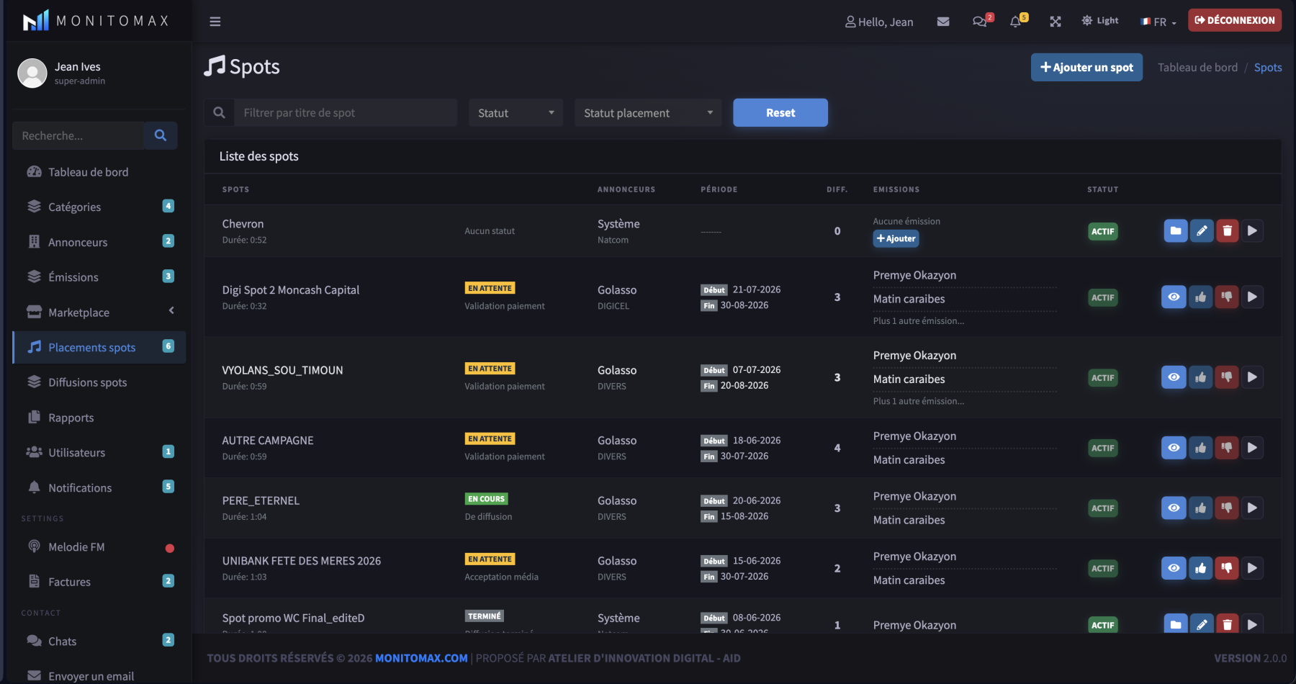The width and height of the screenshot is (1296, 684).
Task: Play the Chevron spot
Action: (x=1252, y=231)
